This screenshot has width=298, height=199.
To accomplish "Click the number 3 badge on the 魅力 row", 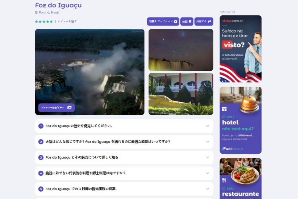I will 41,158.
